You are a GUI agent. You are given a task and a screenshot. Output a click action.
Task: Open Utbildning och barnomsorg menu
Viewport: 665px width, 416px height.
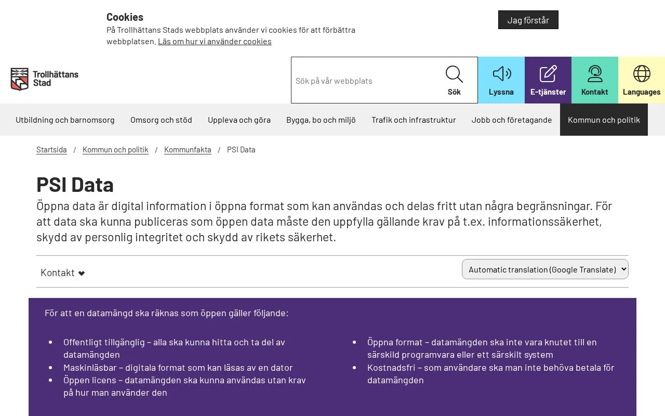(x=65, y=120)
